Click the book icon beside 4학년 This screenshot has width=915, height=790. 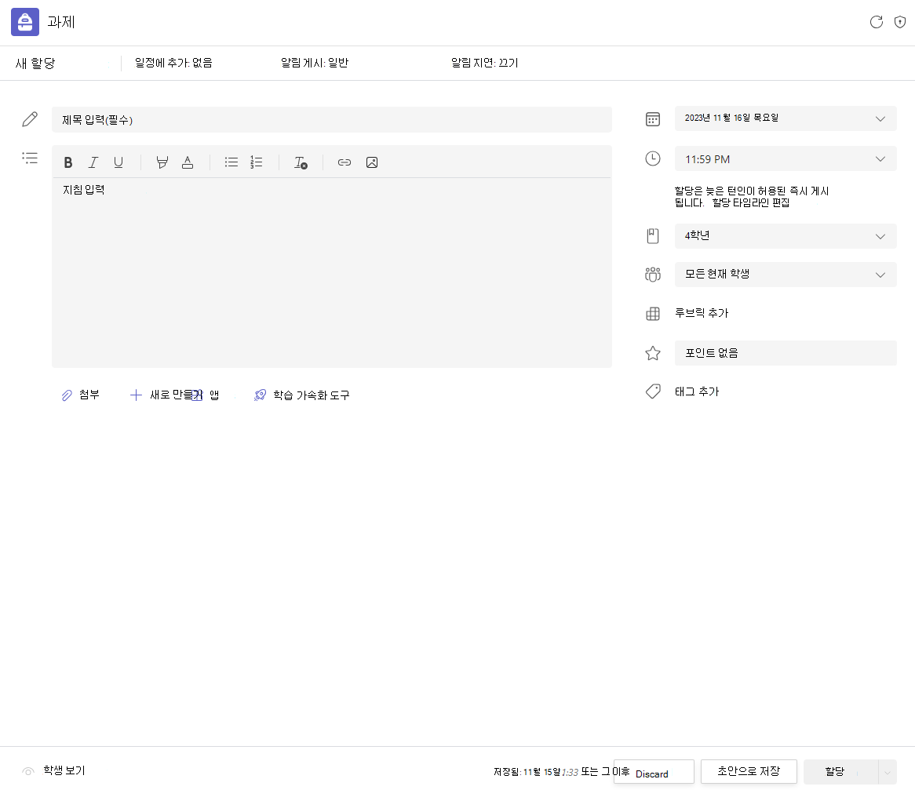pos(653,235)
